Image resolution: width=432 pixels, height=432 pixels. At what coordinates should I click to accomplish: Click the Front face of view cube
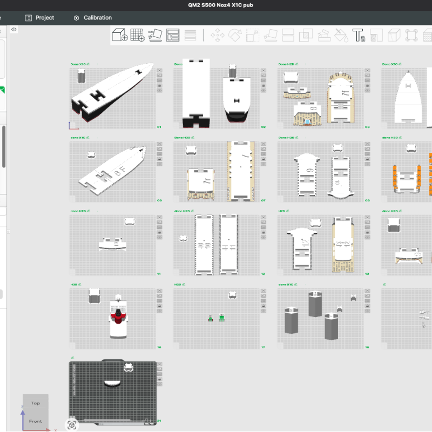35,421
